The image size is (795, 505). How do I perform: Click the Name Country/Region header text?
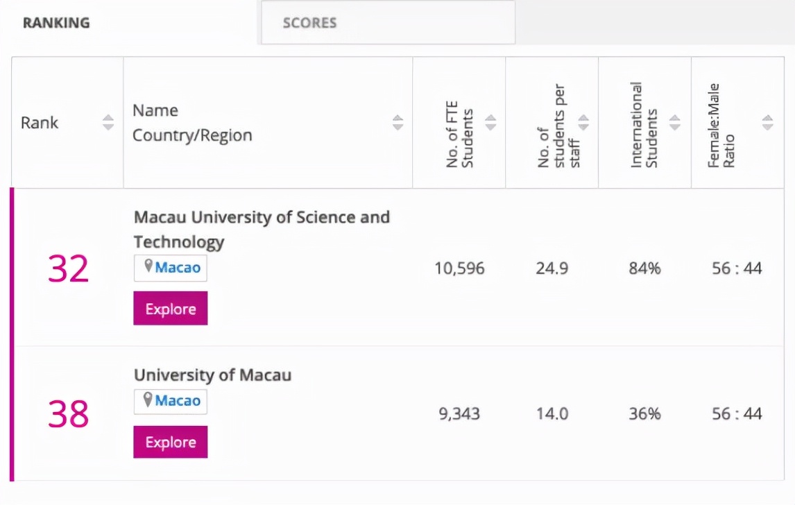click(192, 123)
